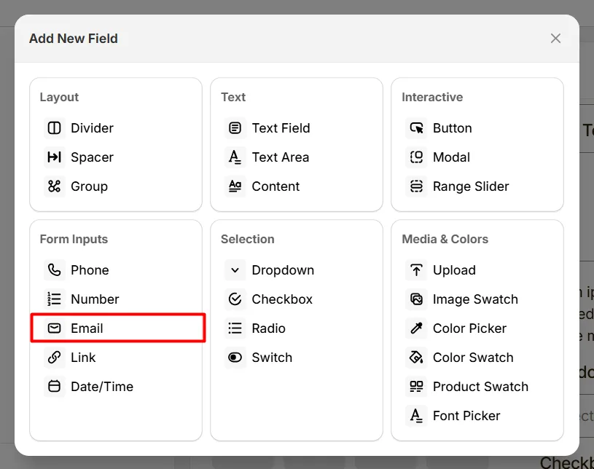The image size is (594, 469).
Task: Click the Font Picker label
Action: click(466, 416)
